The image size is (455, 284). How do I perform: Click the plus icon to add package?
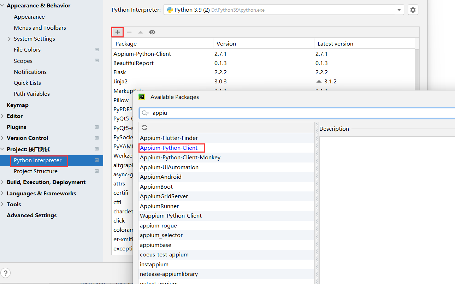(118, 32)
